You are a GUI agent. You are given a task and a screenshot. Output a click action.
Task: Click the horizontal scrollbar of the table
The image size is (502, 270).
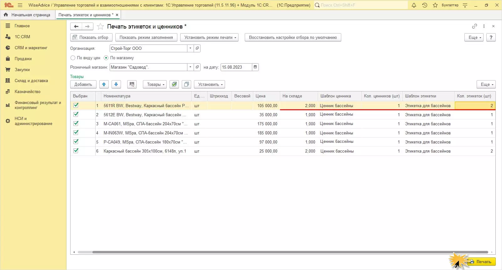click(x=290, y=252)
